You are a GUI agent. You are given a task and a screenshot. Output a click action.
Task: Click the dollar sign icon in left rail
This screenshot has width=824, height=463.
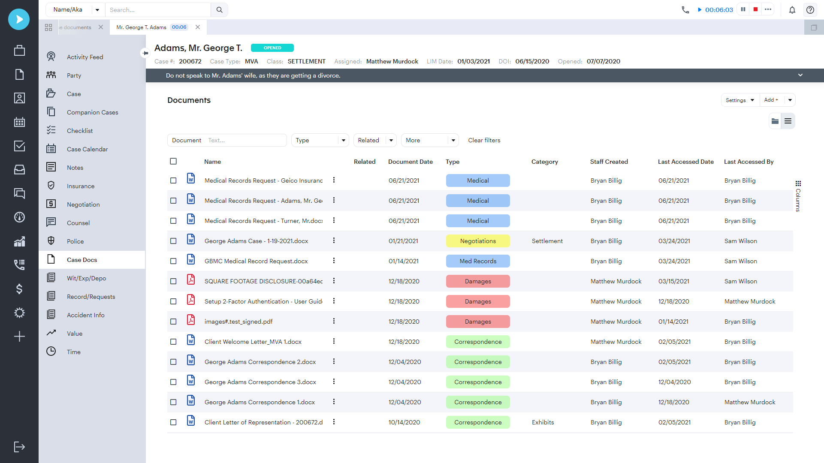click(19, 289)
